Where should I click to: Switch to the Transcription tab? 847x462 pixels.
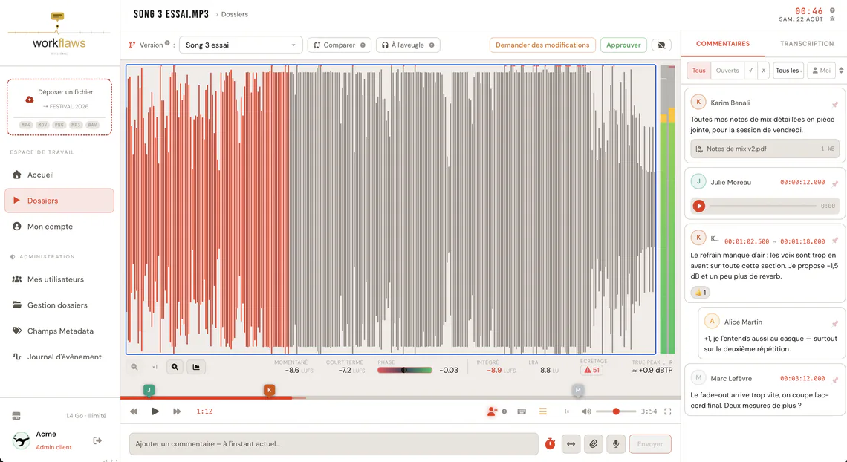(x=806, y=44)
